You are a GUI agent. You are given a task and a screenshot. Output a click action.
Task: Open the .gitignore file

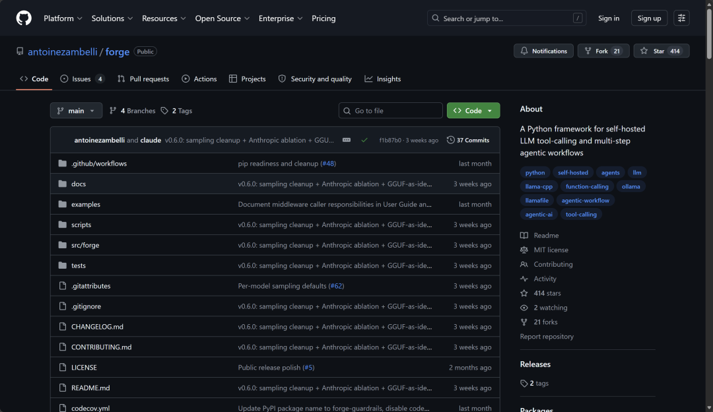(x=86, y=306)
